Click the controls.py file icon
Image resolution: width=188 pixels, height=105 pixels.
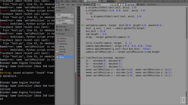[58, 38]
